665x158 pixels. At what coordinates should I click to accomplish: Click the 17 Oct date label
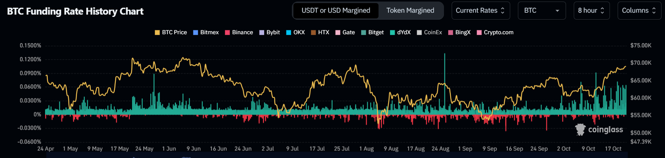pyautogui.click(x=613, y=148)
